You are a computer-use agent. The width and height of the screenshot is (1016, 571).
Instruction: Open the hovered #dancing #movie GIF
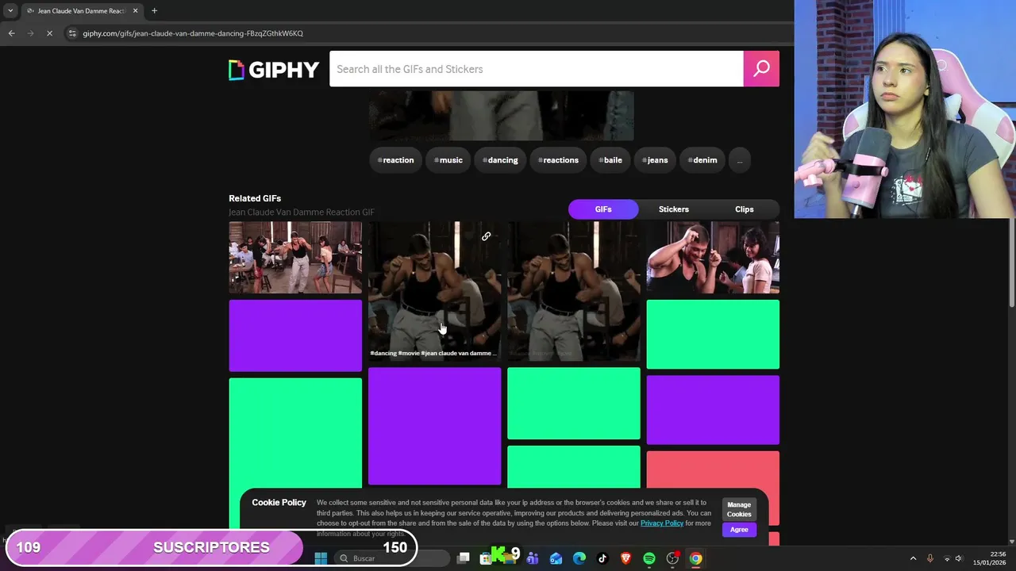pos(435,291)
